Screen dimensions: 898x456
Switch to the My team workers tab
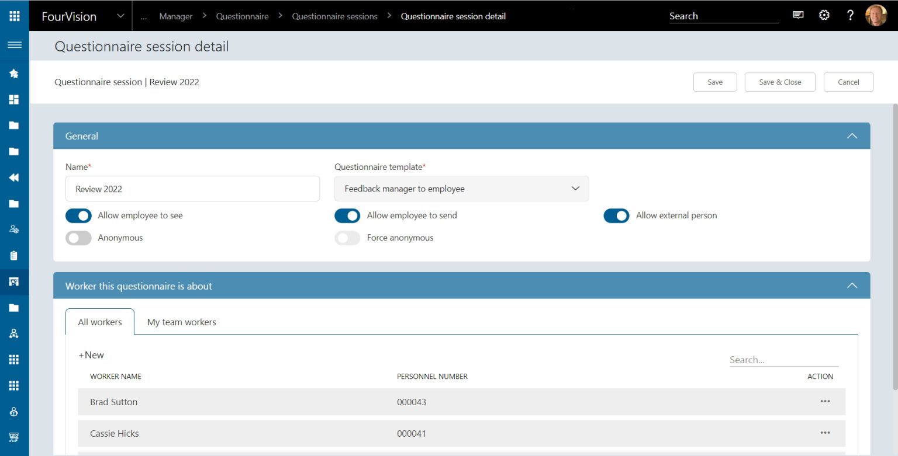(x=181, y=322)
